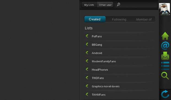
Task: Open the @ mentions icon
Action: 165,45
